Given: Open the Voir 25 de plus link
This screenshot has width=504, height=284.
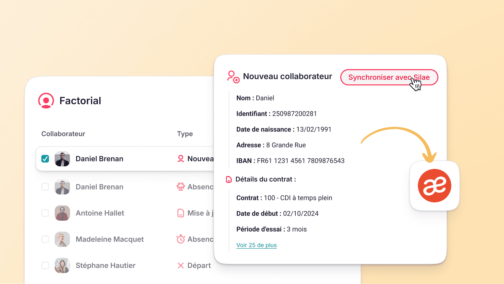Looking at the screenshot, I should point(256,245).
